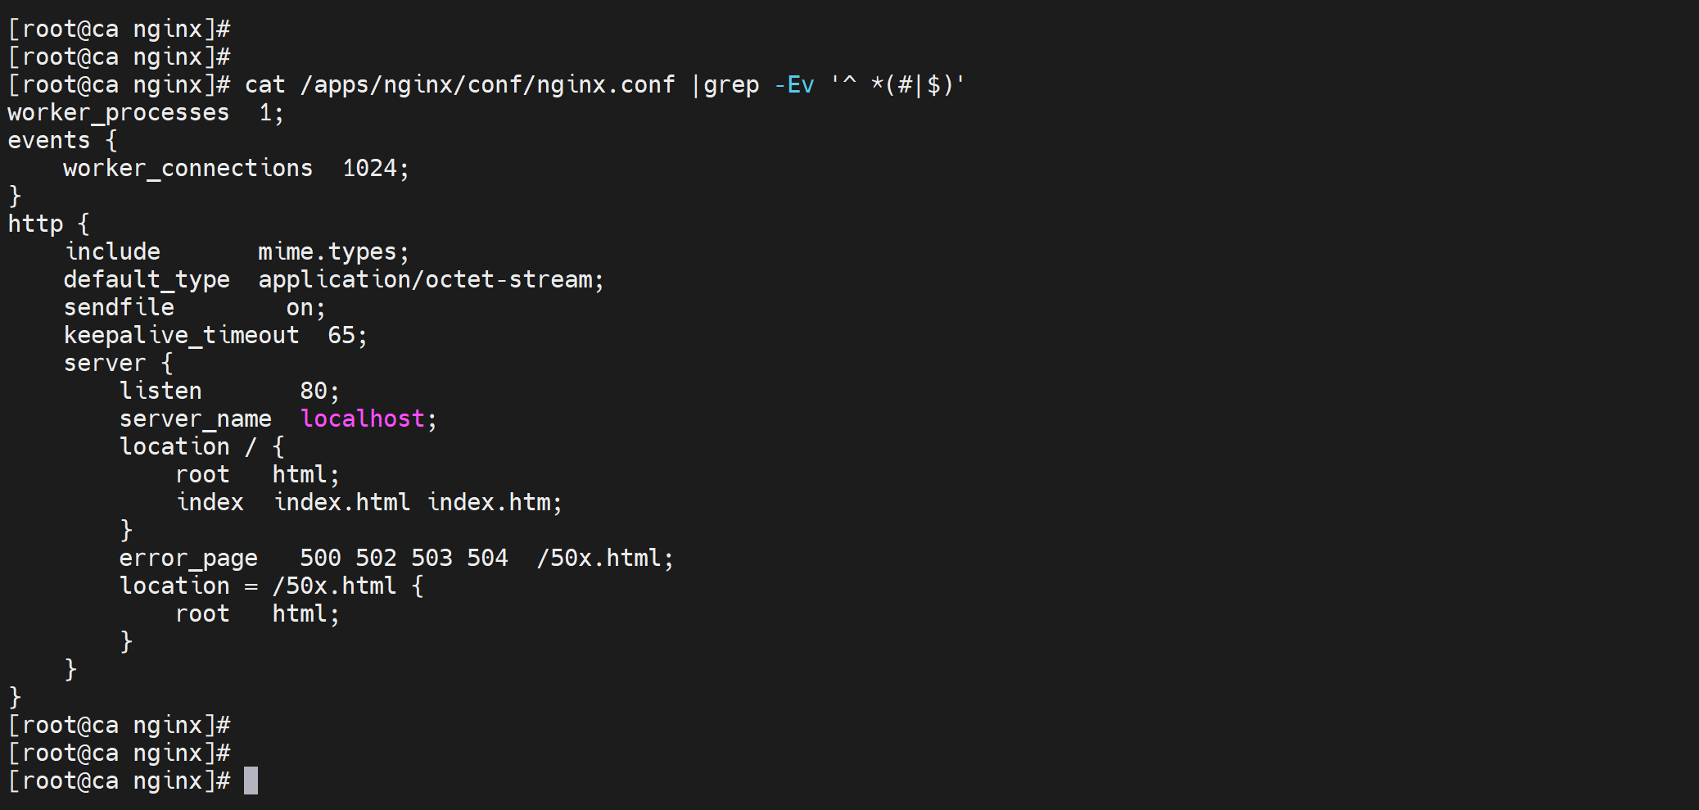
Task: Click the http block keyword
Action: [35, 224]
